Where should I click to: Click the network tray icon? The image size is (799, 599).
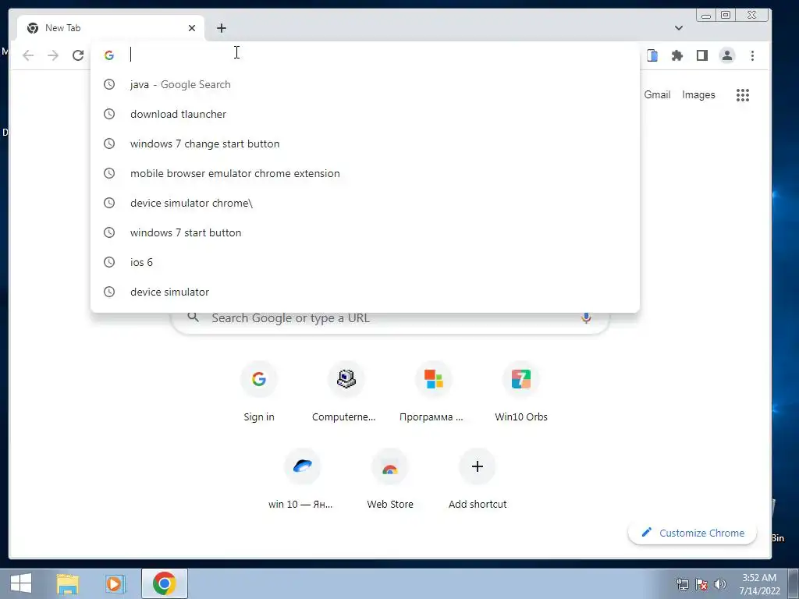tap(682, 584)
